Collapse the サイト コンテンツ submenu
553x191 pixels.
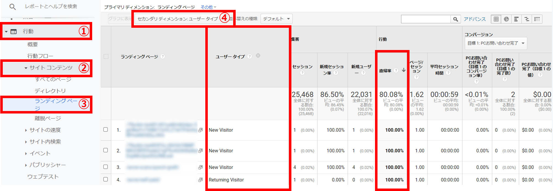[26, 68]
